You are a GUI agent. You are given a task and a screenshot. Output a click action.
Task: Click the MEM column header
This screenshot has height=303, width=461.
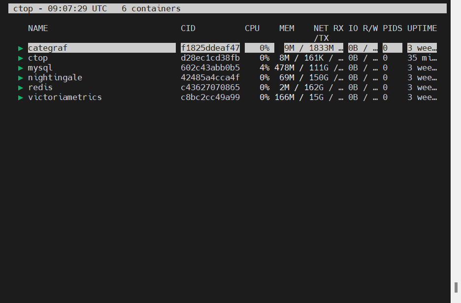click(x=286, y=28)
